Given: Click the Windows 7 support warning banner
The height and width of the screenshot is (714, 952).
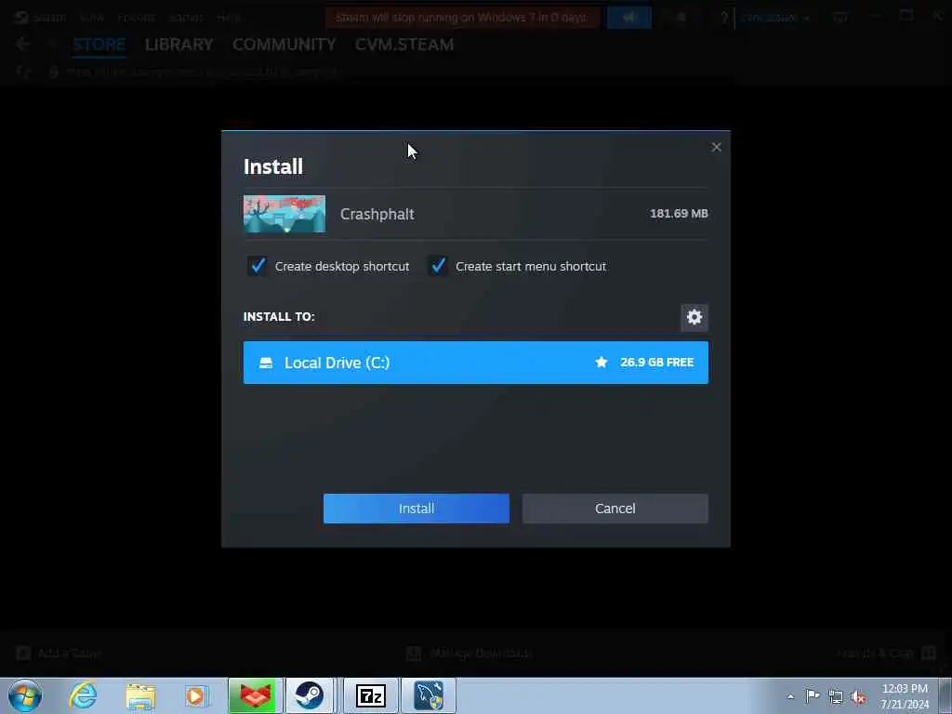Looking at the screenshot, I should coord(462,18).
